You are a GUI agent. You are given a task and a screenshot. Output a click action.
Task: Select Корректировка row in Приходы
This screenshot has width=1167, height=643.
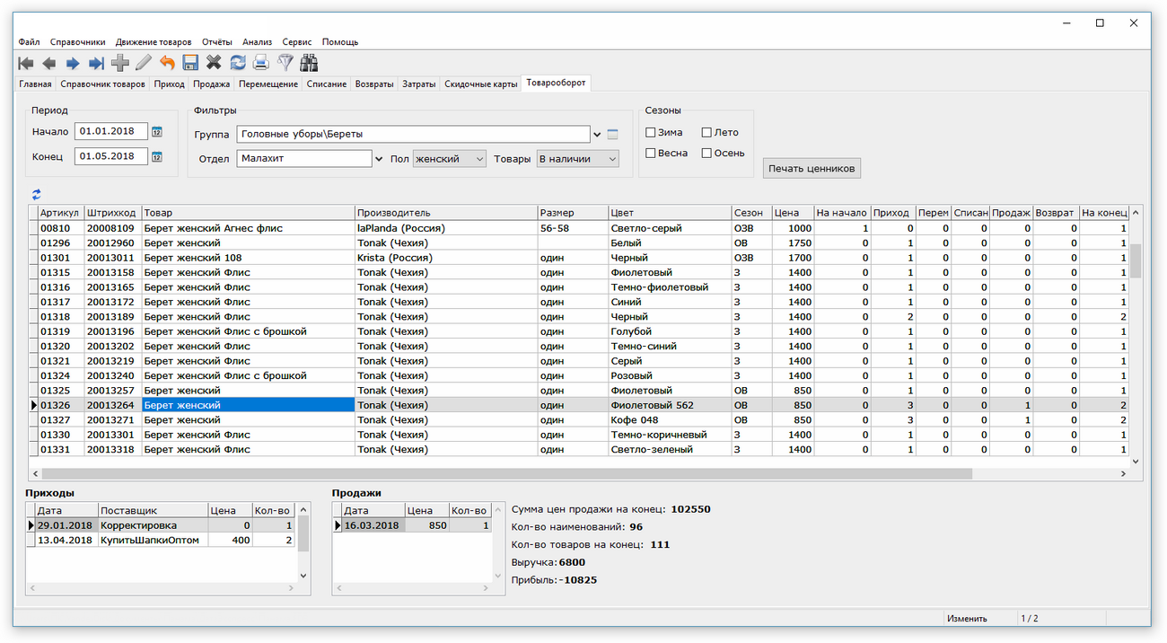[162, 525]
